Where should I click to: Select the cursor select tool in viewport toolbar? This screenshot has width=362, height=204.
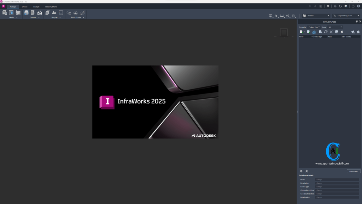(276, 16)
